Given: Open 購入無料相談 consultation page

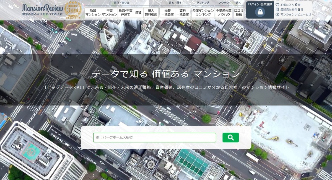Looking at the screenshot, I should (x=151, y=12).
